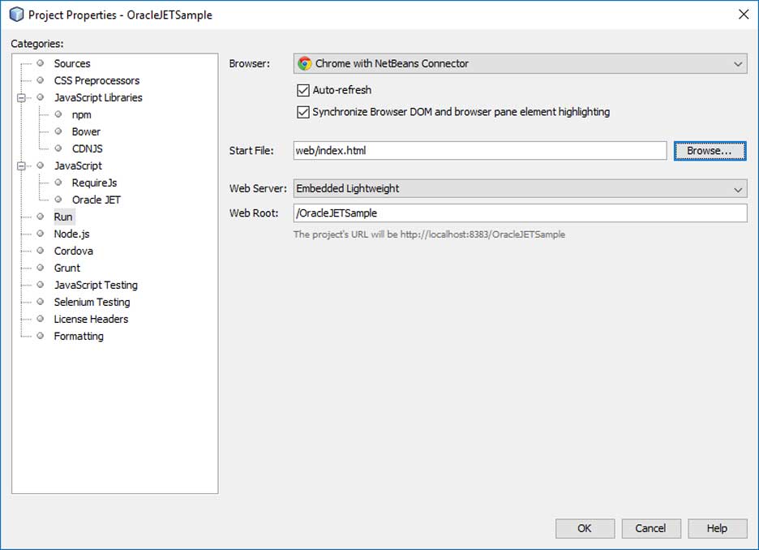Select the CSS Preprocessors category
This screenshot has height=550, width=759.
coord(96,80)
